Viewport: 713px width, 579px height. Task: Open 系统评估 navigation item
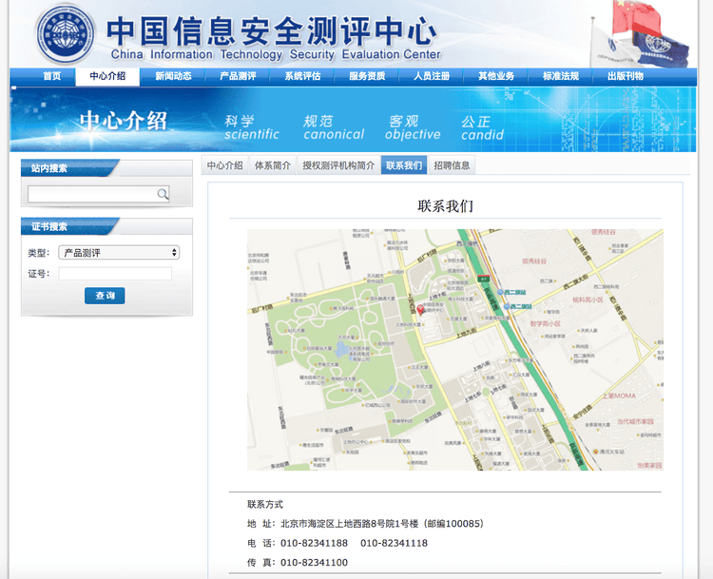[x=302, y=76]
